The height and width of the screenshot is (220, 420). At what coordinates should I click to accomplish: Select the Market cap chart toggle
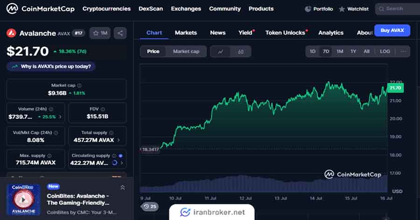pyautogui.click(x=186, y=51)
